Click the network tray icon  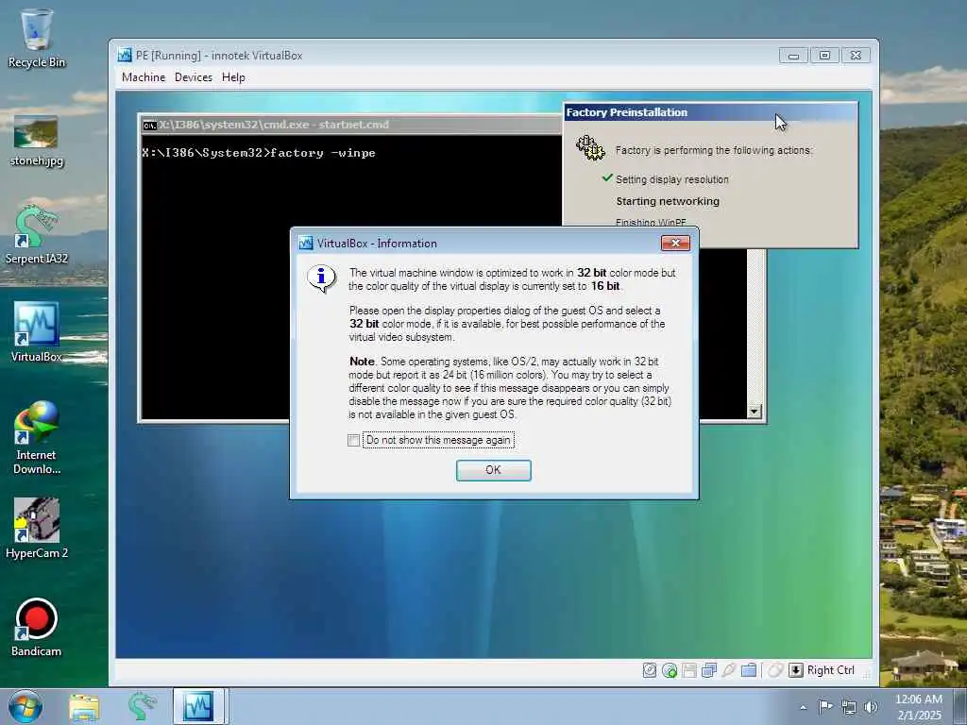pos(849,707)
